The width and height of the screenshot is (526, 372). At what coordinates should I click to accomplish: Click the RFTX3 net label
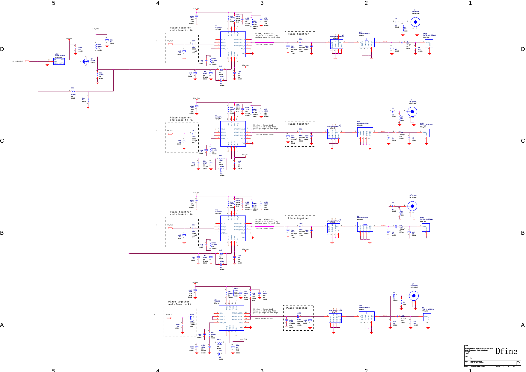(x=385, y=315)
